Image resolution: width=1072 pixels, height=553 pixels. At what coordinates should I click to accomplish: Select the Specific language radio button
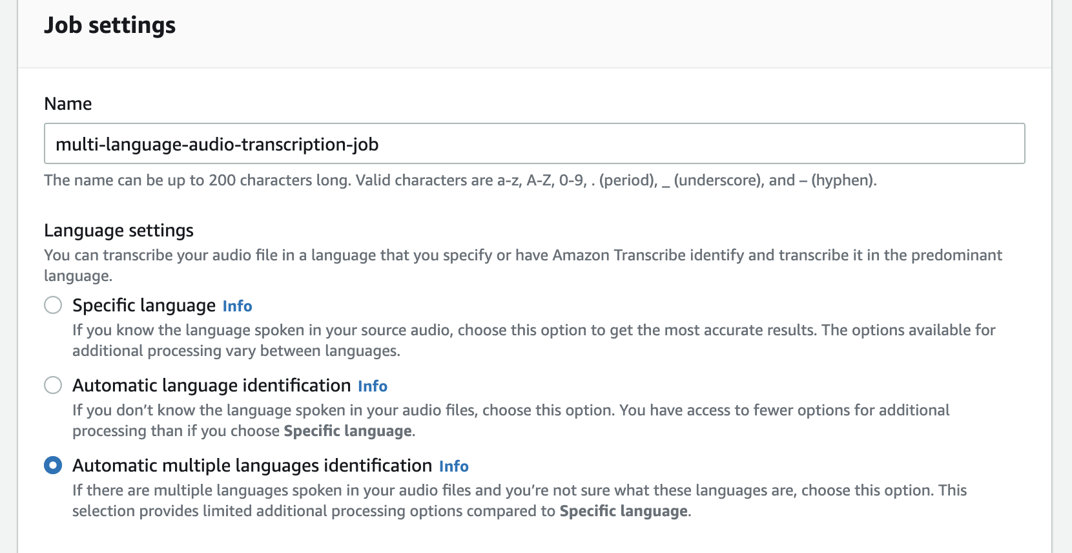point(53,305)
